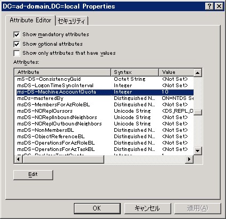
Task: Sort by the Value column header
Action: pos(176,72)
